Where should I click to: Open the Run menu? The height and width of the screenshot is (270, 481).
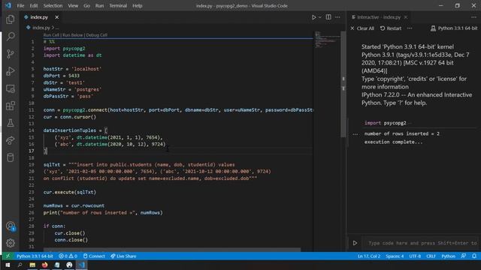point(99,5)
